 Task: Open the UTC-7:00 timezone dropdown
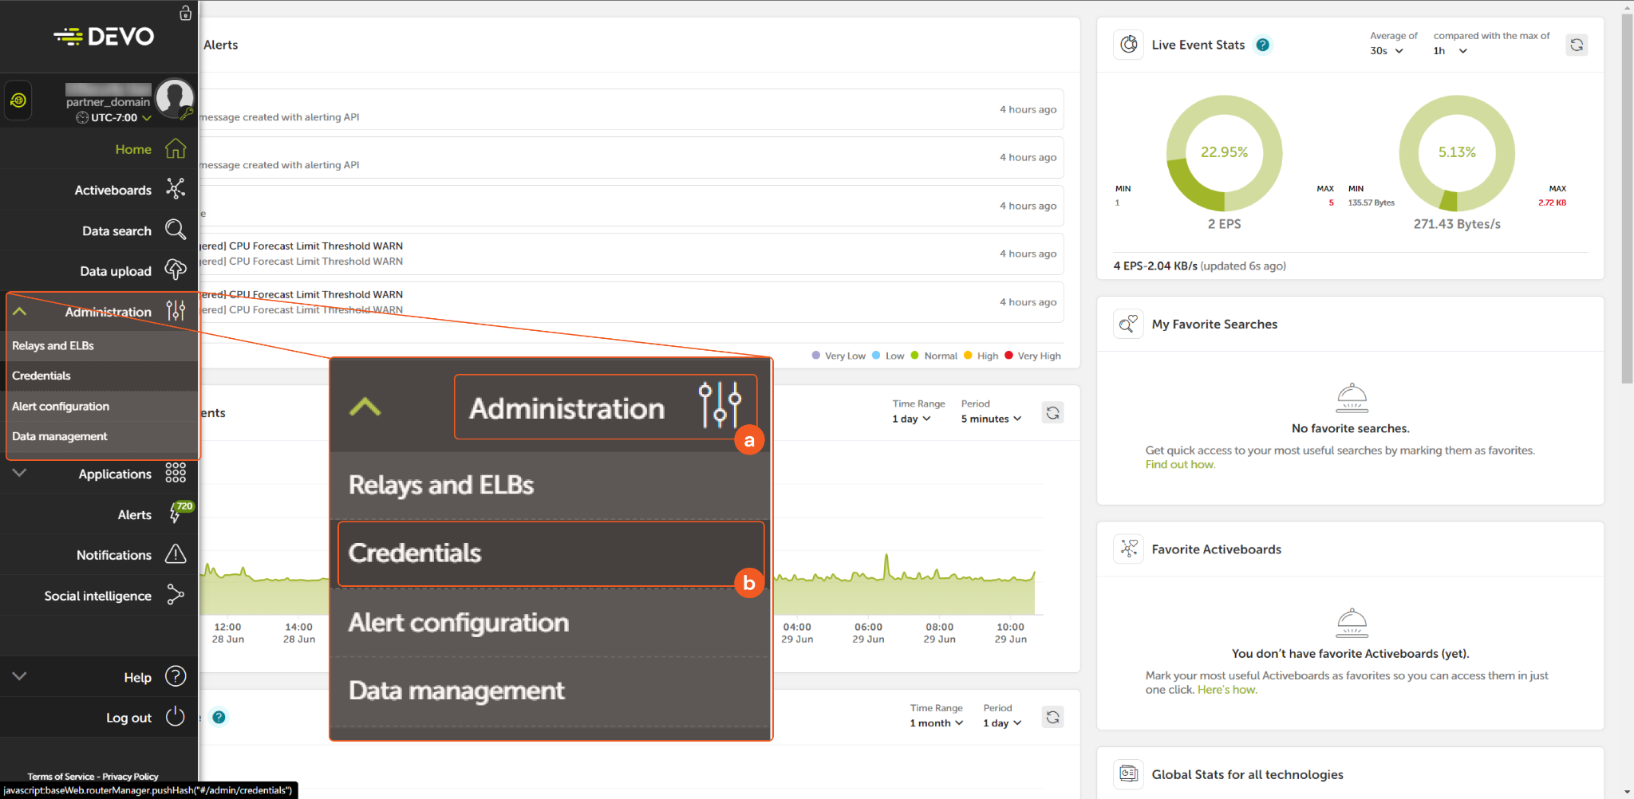click(114, 118)
